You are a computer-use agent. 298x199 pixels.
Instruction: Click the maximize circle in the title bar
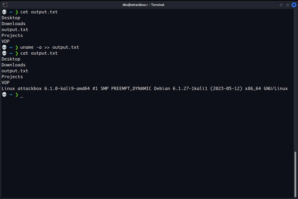pyautogui.click(x=288, y=5)
